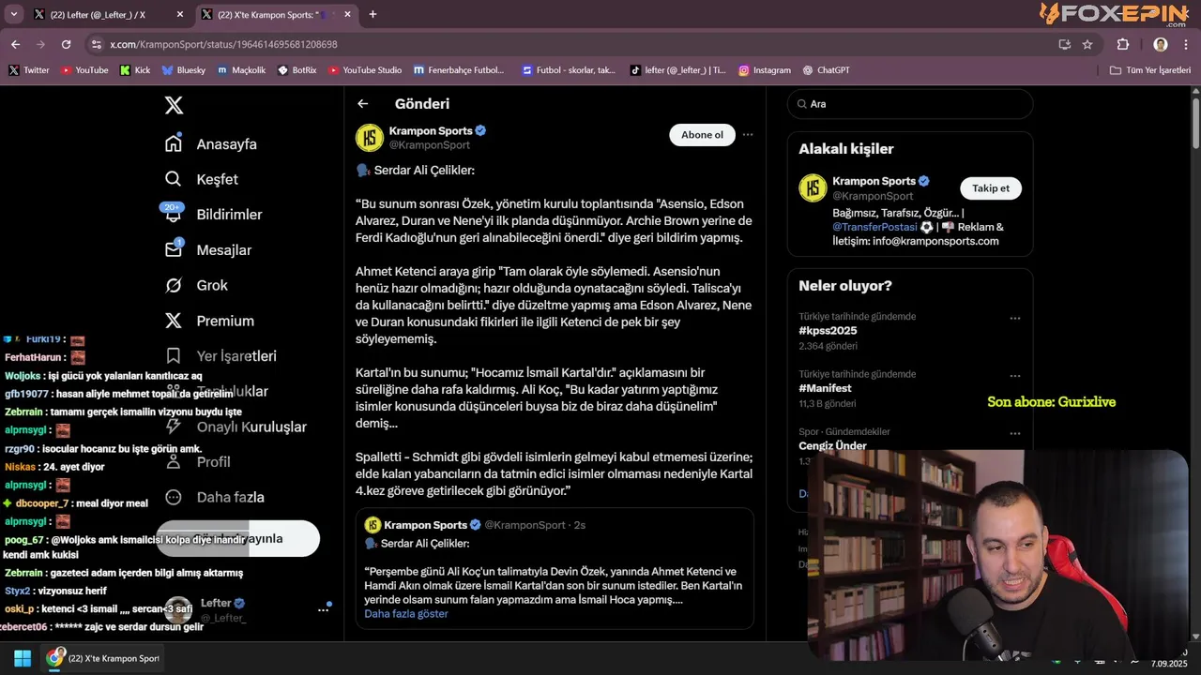This screenshot has height=675, width=1201.
Task: Open Keşfet search icon in sidebar
Action: pos(174,179)
